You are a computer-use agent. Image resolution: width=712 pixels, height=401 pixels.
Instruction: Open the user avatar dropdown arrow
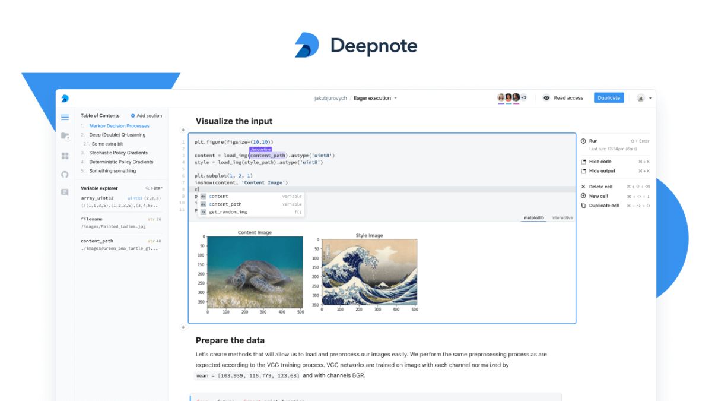pos(650,98)
